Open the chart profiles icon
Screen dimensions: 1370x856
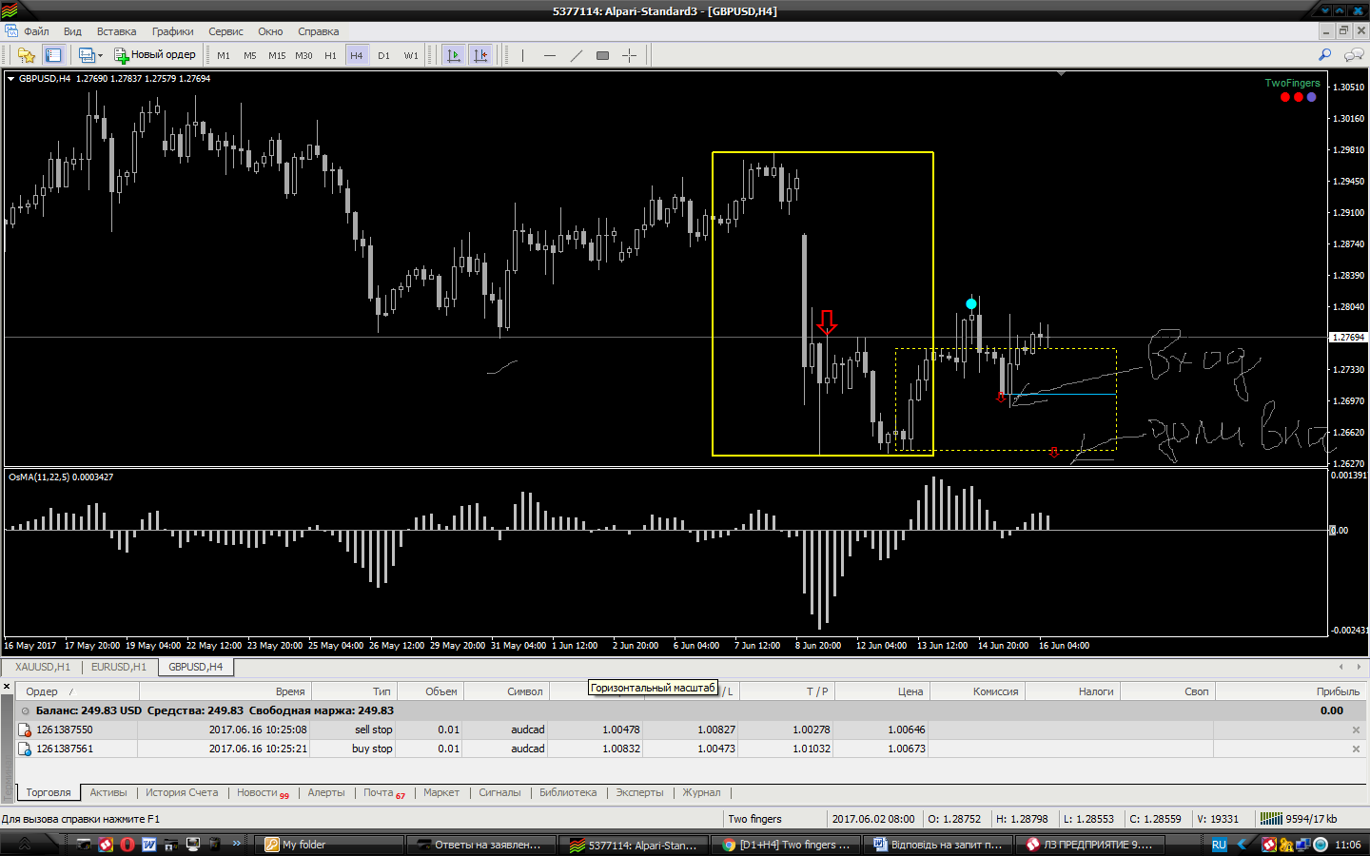(x=87, y=55)
